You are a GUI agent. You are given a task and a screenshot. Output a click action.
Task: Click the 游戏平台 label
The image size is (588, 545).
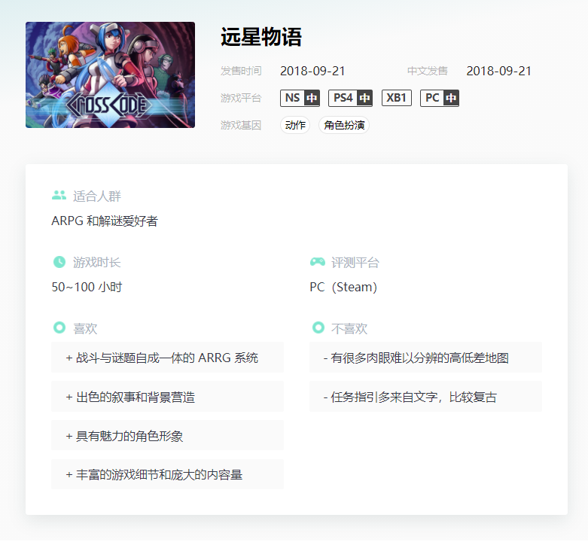241,98
